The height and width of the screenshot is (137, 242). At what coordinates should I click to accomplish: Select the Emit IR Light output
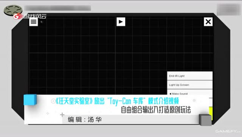coord(190,76)
